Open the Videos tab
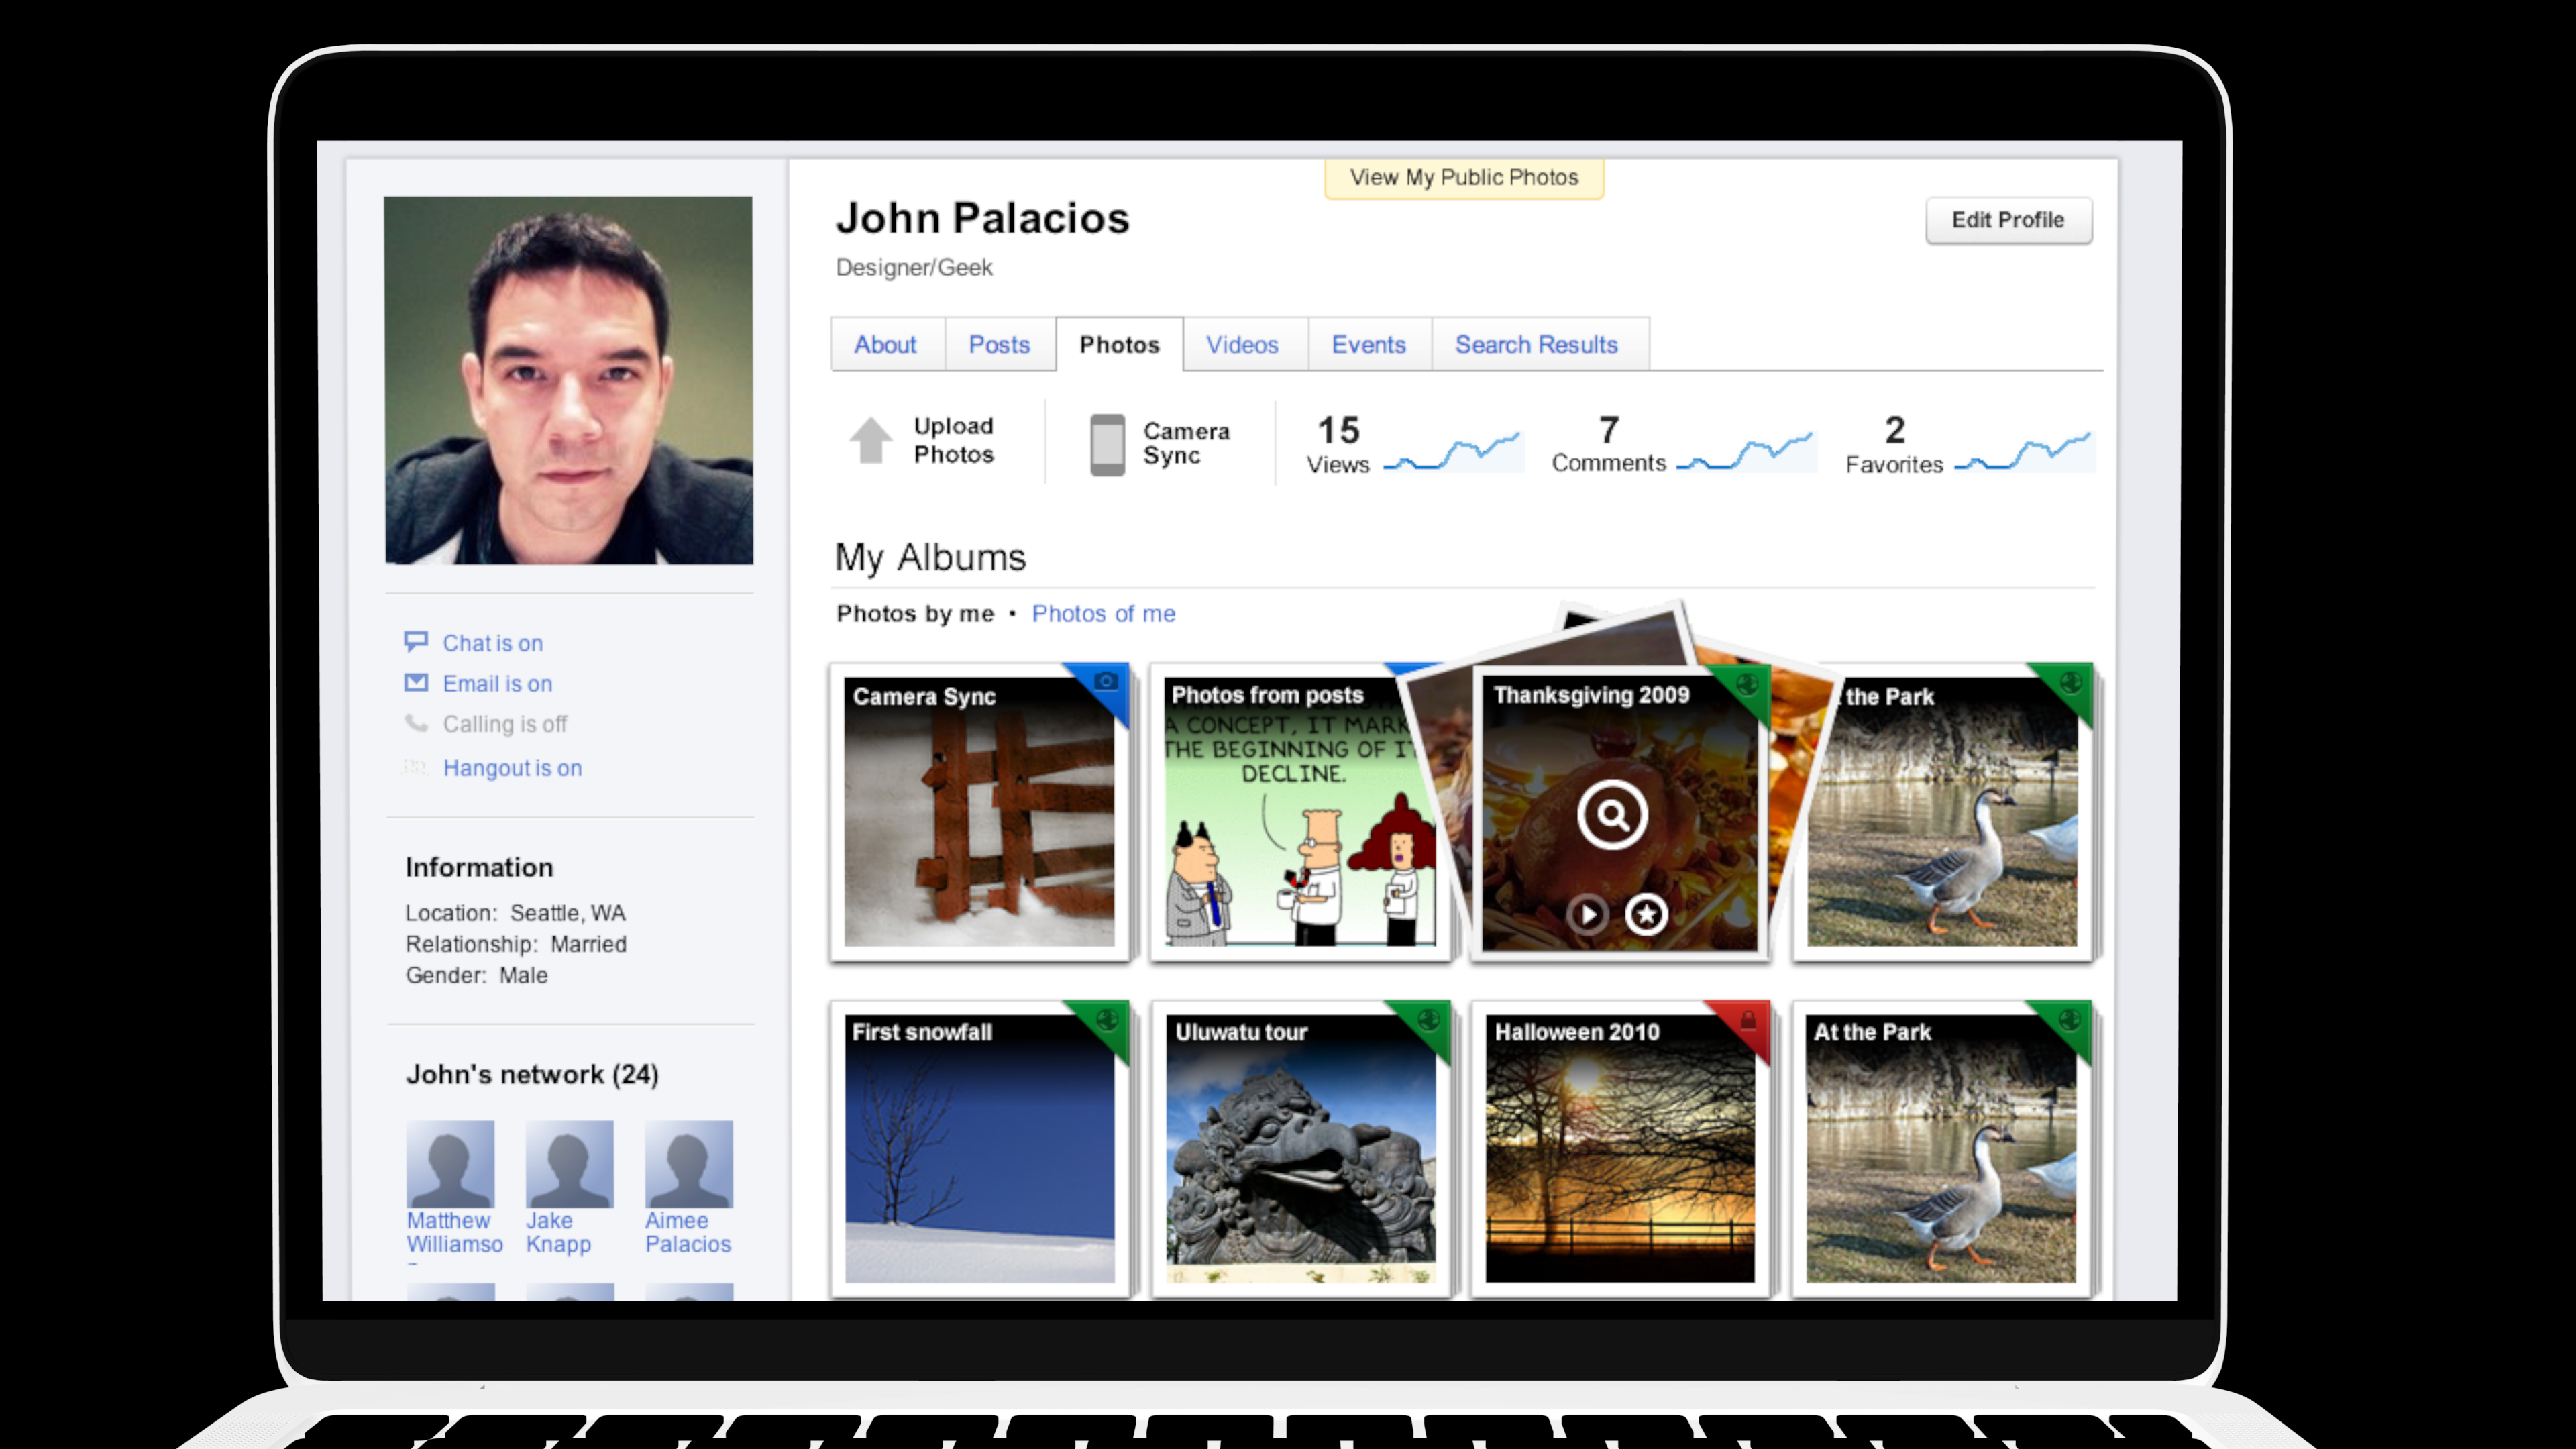The height and width of the screenshot is (1449, 2576). (x=1242, y=344)
